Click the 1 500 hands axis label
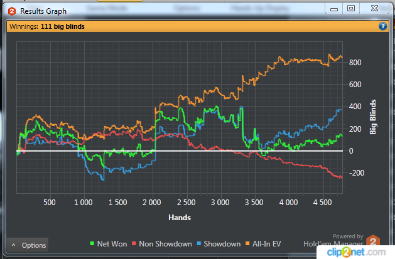This screenshot has width=395, height=259. [117, 203]
